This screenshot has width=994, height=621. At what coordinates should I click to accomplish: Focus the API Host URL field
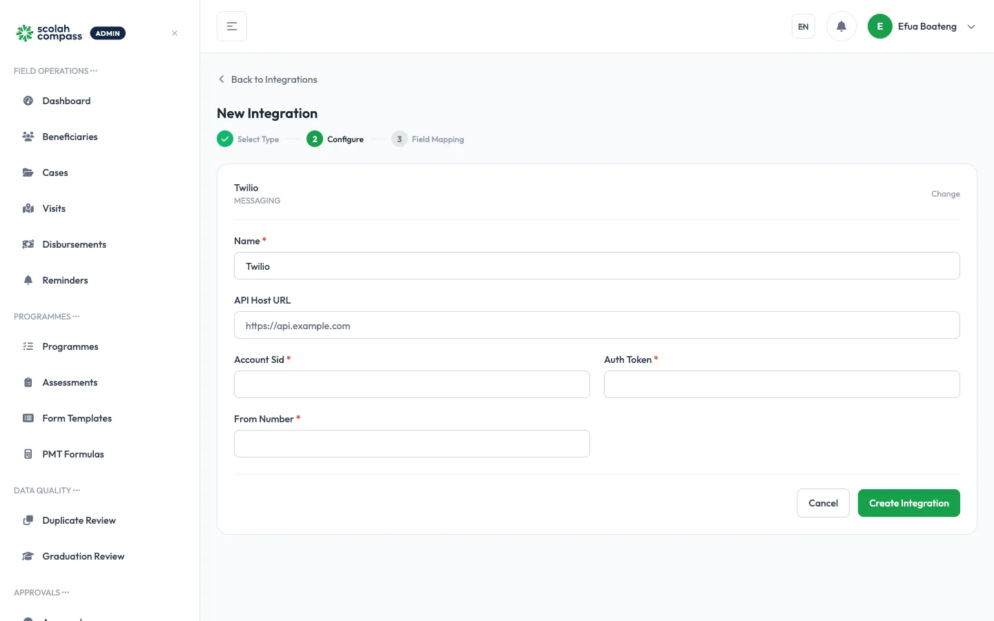pos(597,325)
